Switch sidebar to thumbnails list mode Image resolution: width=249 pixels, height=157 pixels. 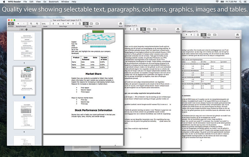tap(22, 29)
